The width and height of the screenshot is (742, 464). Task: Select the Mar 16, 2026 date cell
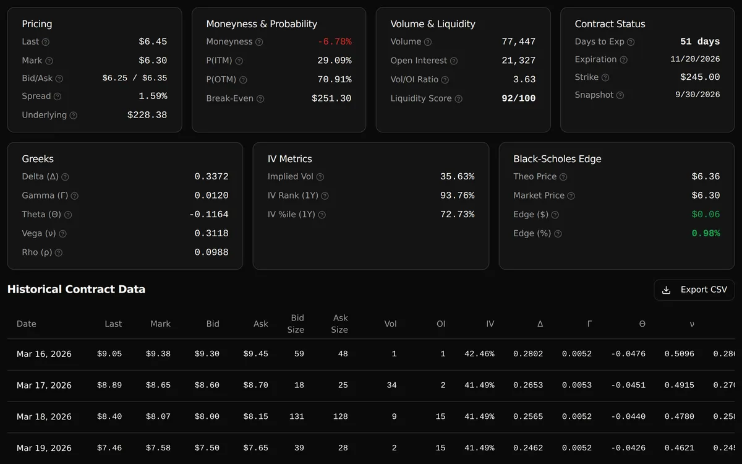44,354
